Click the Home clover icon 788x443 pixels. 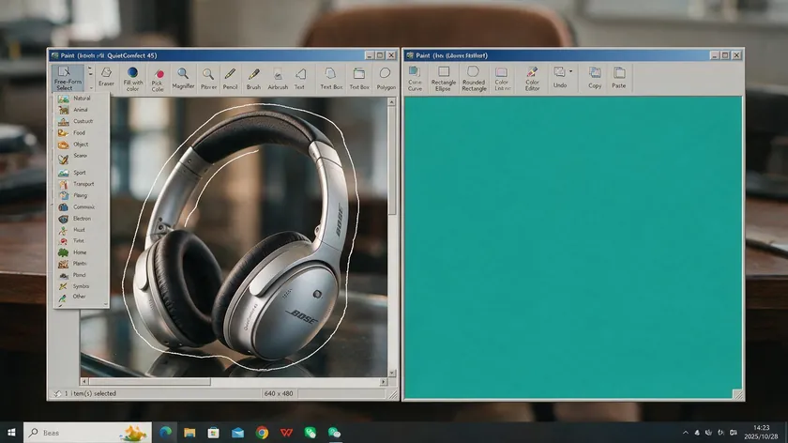64,252
